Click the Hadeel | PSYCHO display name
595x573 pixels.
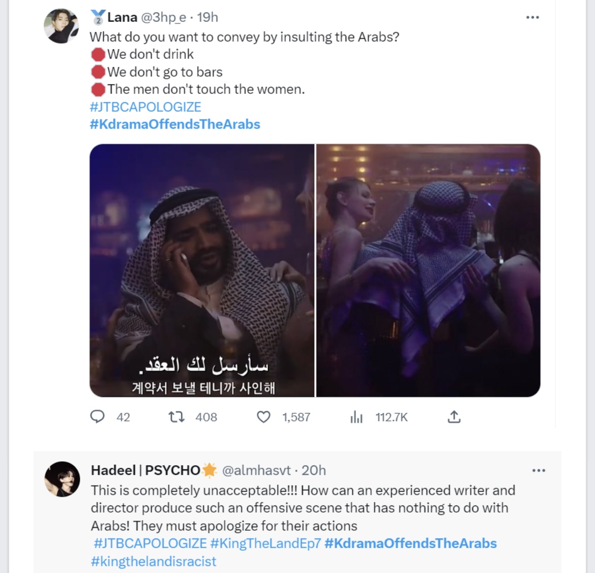[x=145, y=470]
